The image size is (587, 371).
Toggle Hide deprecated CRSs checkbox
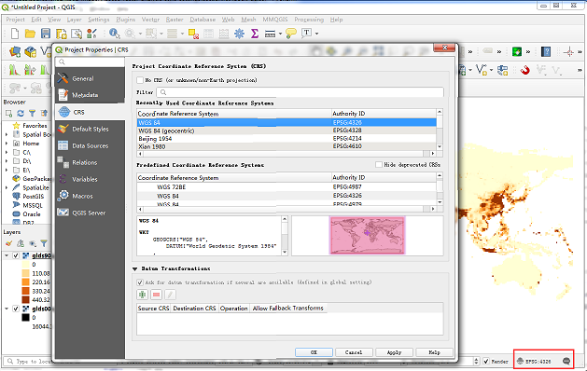(379, 165)
